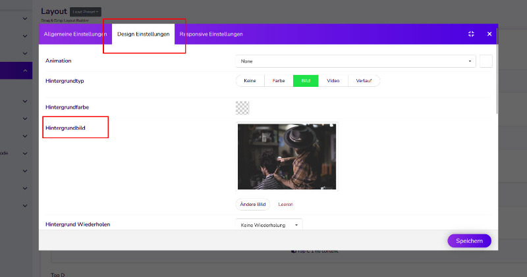Open the Animation dropdown set to None

coord(356,61)
